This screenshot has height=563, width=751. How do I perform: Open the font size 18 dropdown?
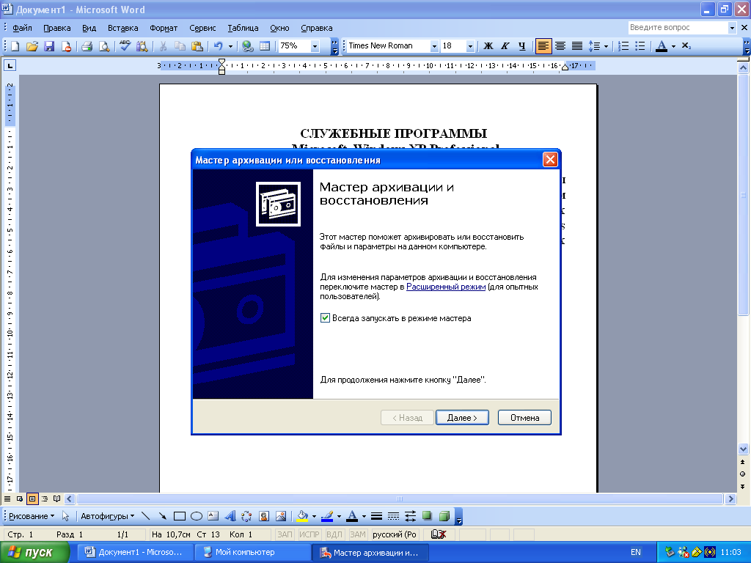tap(470, 46)
